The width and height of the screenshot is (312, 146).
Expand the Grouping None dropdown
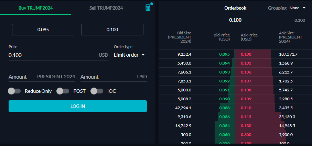point(298,8)
